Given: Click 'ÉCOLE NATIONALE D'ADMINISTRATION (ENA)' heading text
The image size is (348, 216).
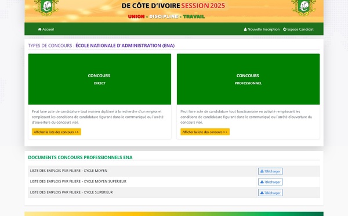Looking at the screenshot, I should (125, 45).
